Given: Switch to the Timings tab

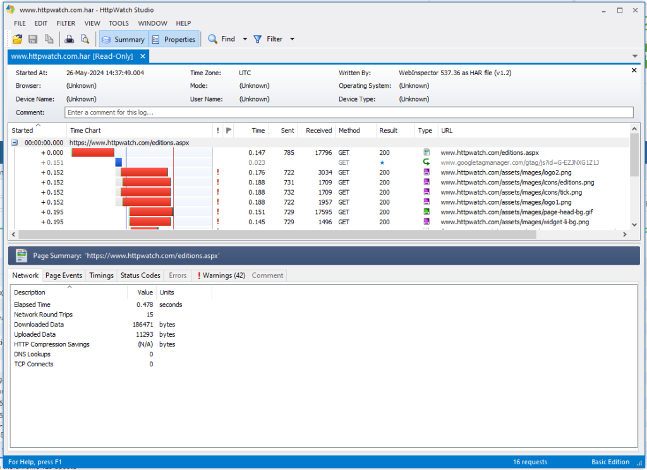Looking at the screenshot, I should click(101, 275).
